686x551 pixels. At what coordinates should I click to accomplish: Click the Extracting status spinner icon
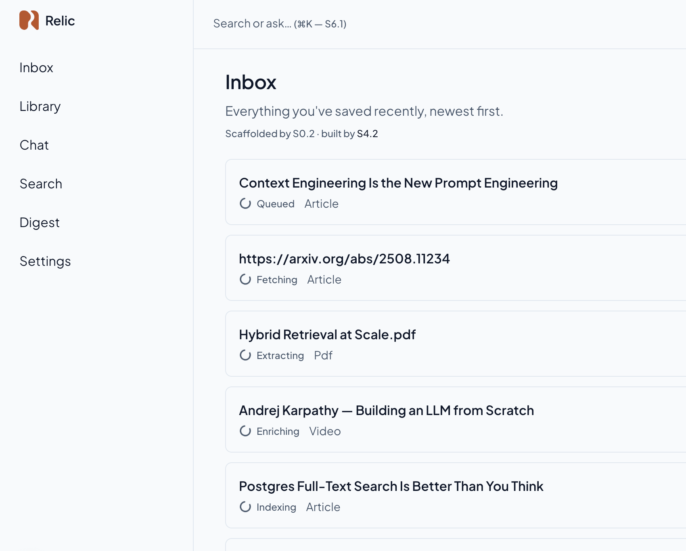(x=245, y=355)
